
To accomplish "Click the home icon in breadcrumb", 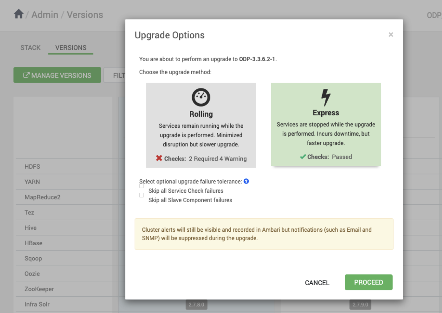I will 19,14.
